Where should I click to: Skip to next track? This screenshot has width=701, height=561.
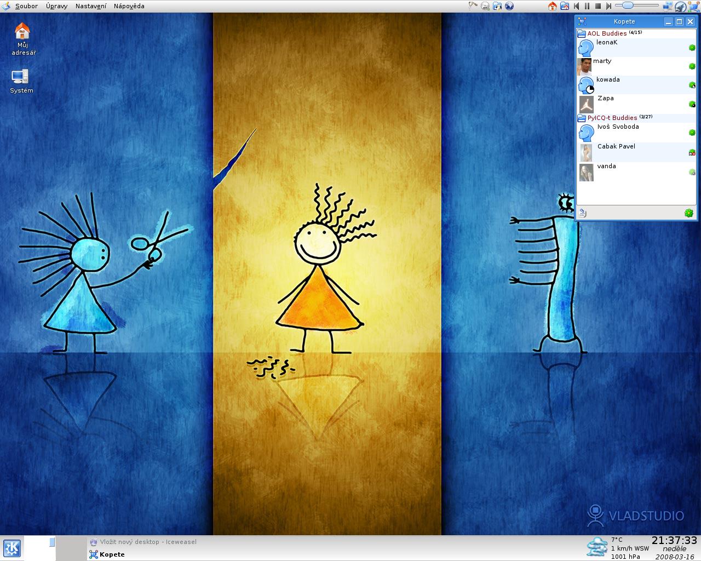click(608, 6)
